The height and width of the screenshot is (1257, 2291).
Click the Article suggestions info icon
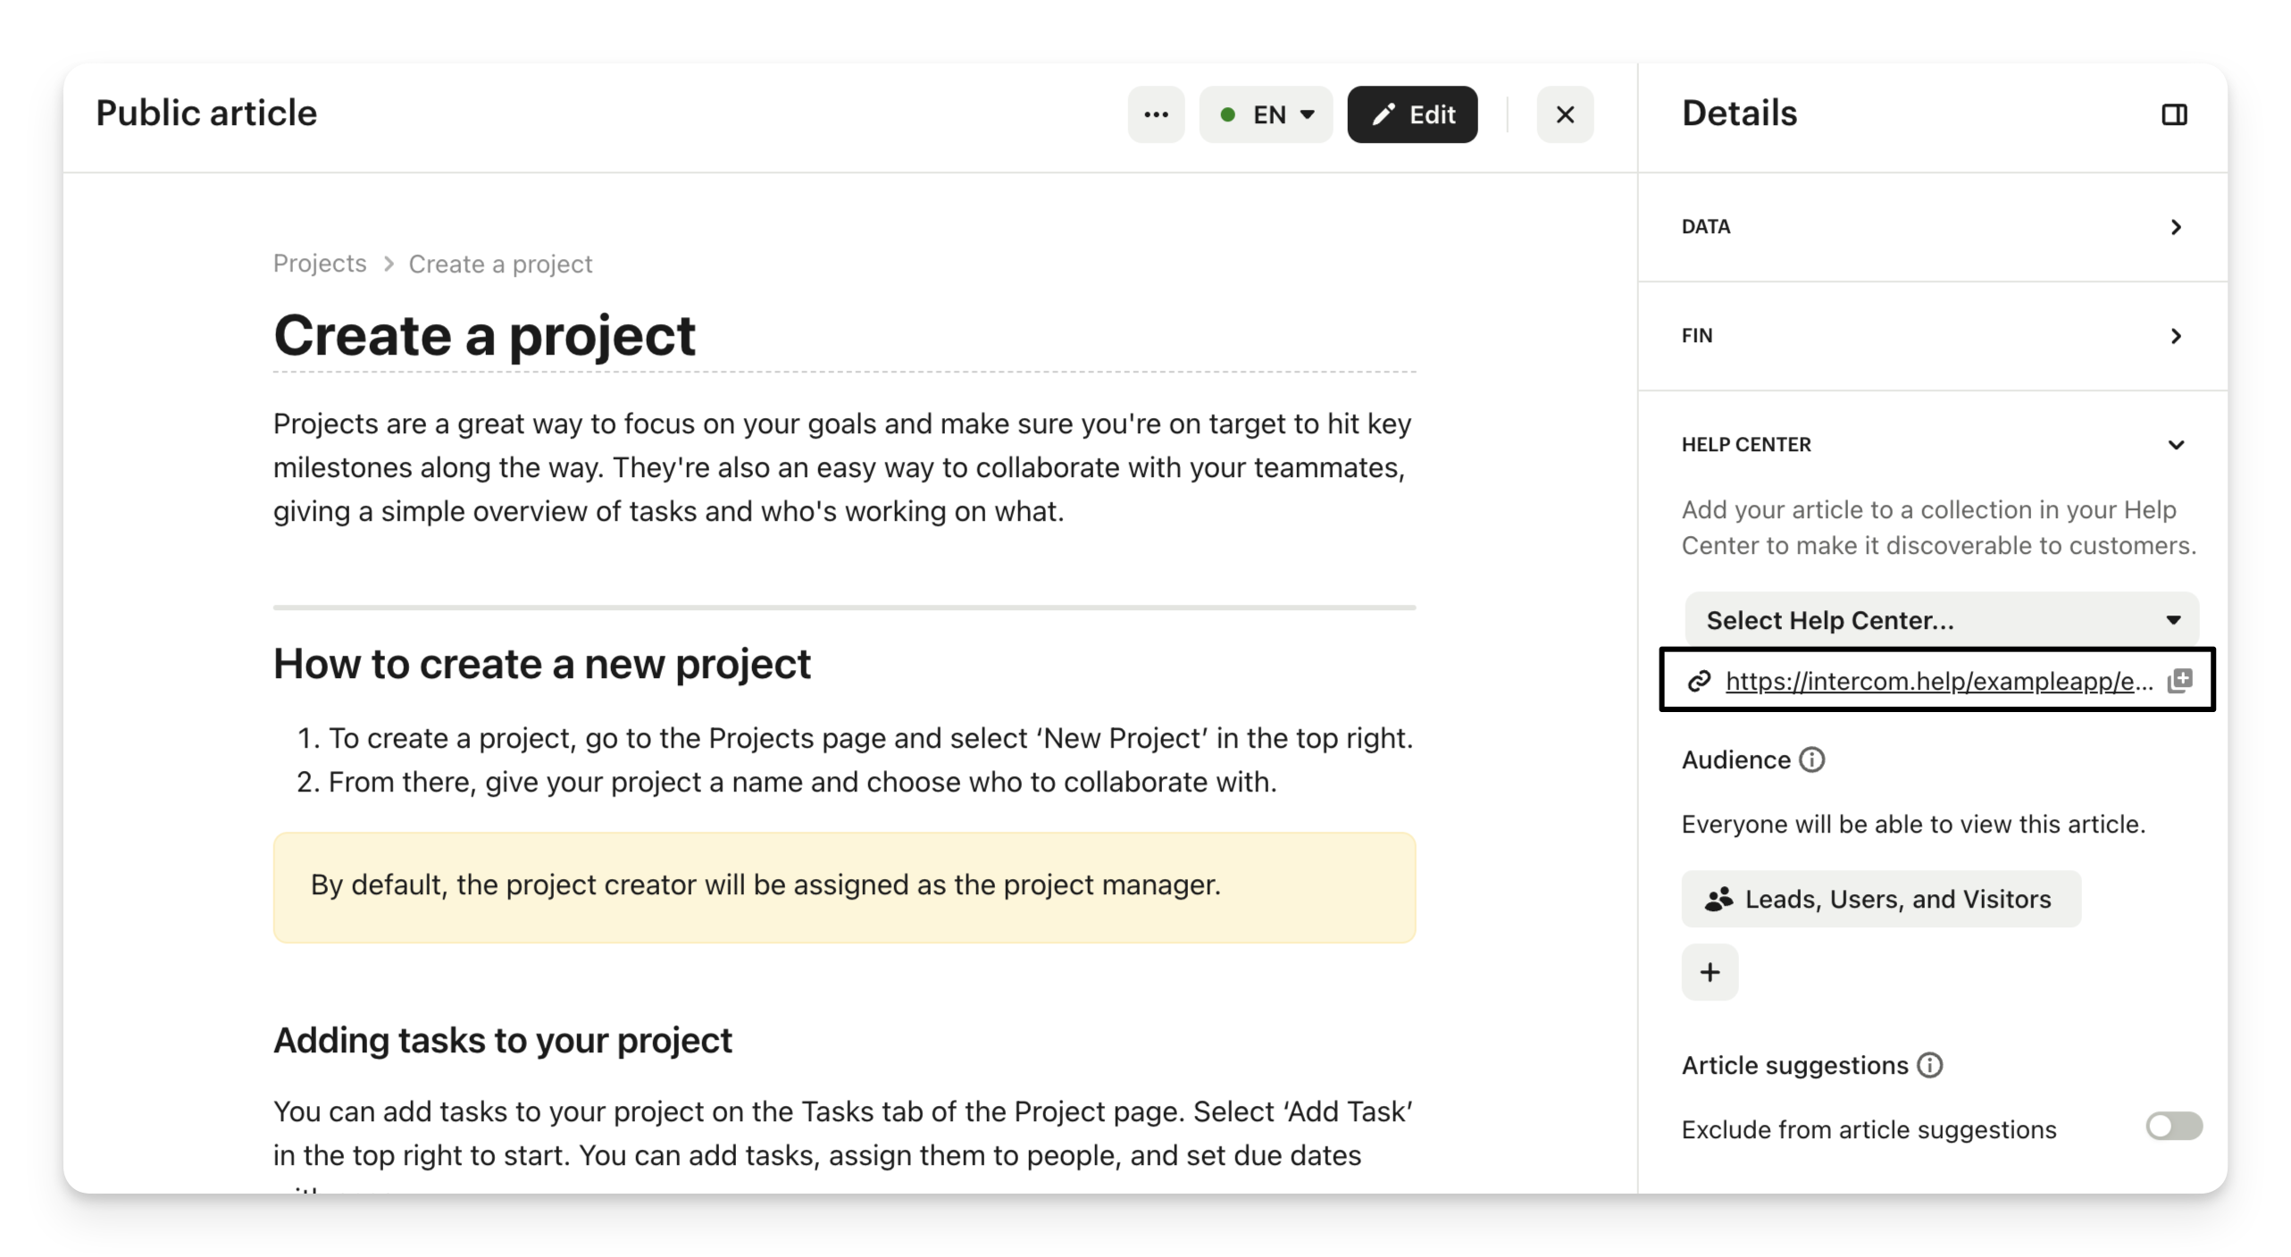[1929, 1065]
